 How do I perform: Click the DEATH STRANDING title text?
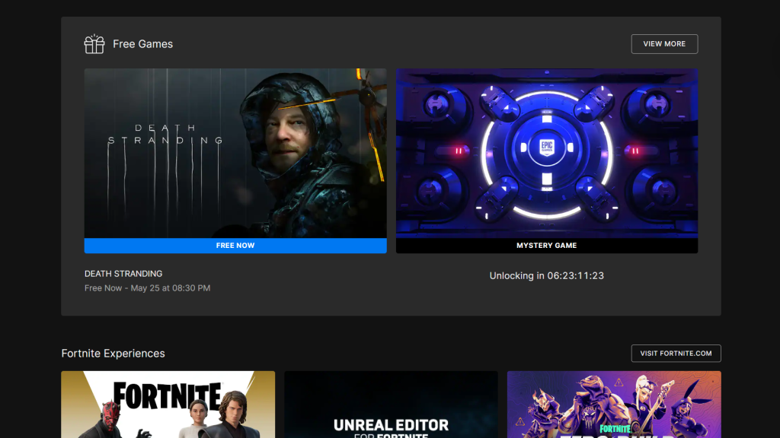pyautogui.click(x=123, y=273)
